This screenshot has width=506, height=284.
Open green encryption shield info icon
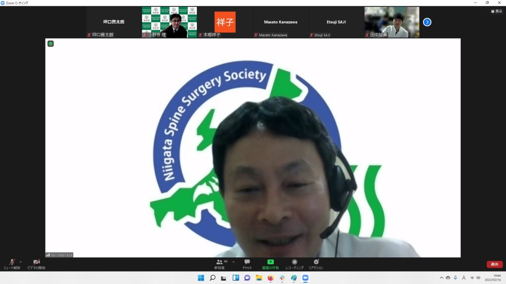pos(51,43)
